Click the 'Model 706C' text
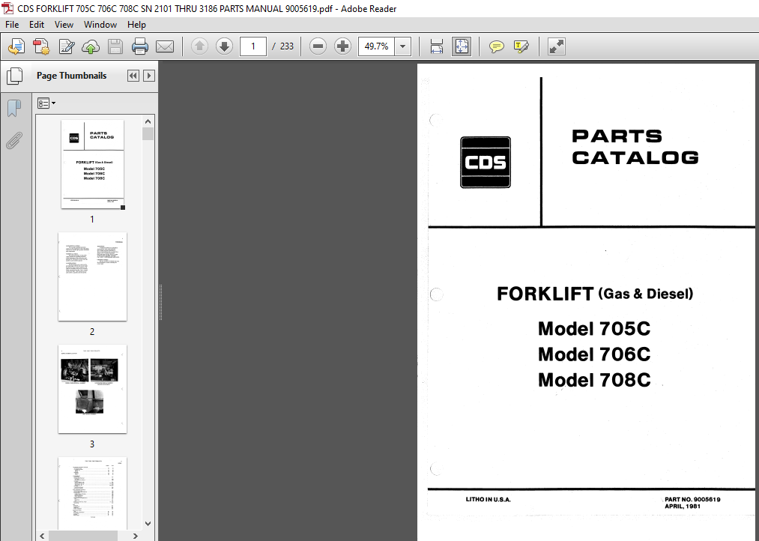Image resolution: width=759 pixels, height=541 pixels. tap(594, 354)
